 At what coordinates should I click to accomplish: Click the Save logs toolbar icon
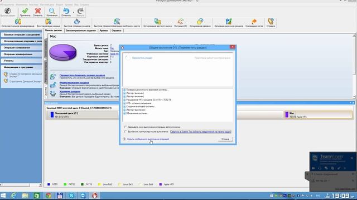pos(254,23)
